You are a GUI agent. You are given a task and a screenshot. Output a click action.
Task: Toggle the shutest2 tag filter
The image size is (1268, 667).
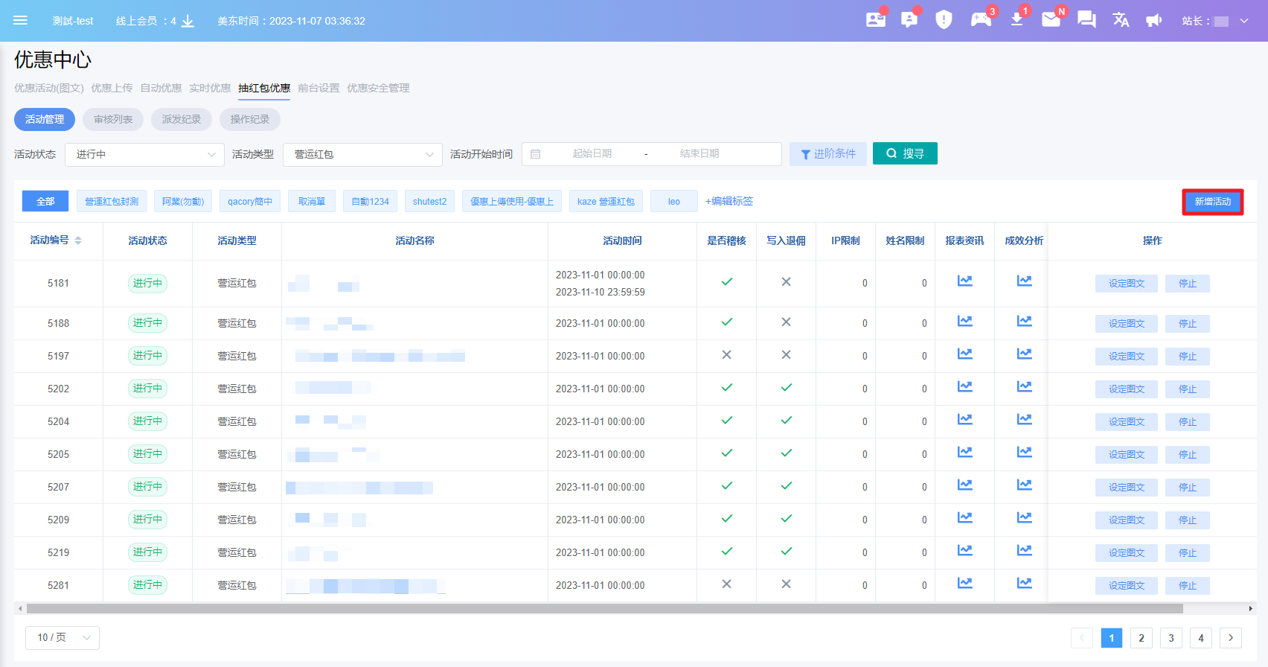coord(429,202)
